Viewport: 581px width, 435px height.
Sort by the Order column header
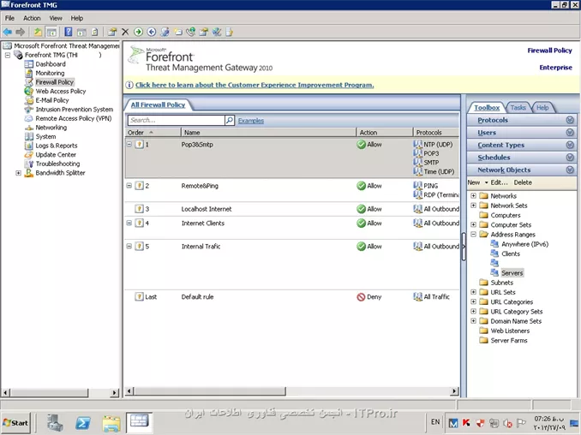pyautogui.click(x=153, y=133)
